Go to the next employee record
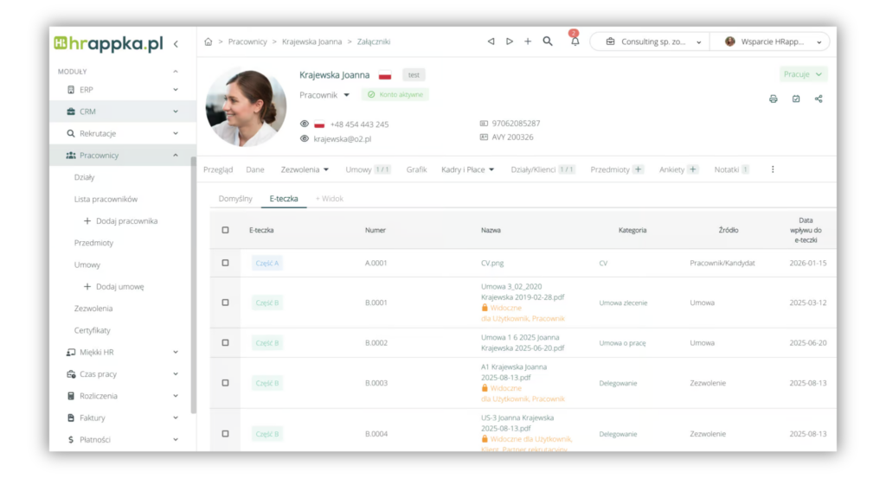886x478 pixels. pos(509,41)
